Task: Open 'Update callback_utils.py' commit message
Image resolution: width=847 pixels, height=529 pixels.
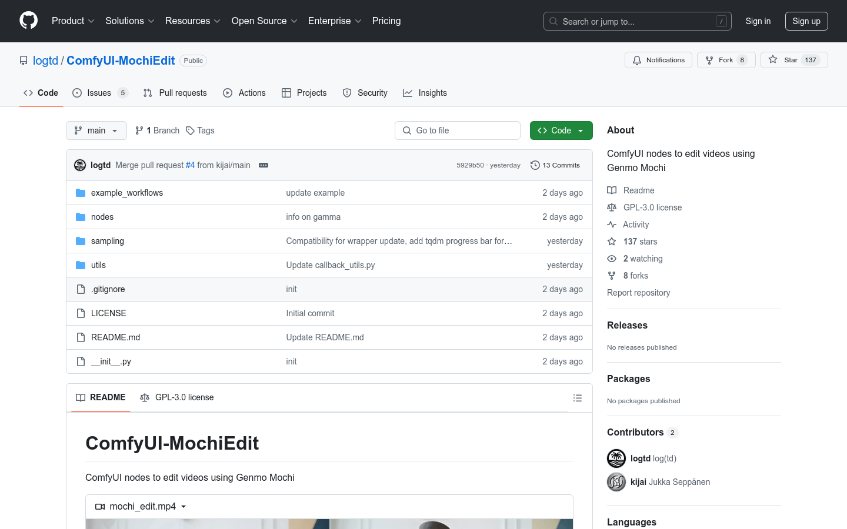Action: coord(331,265)
